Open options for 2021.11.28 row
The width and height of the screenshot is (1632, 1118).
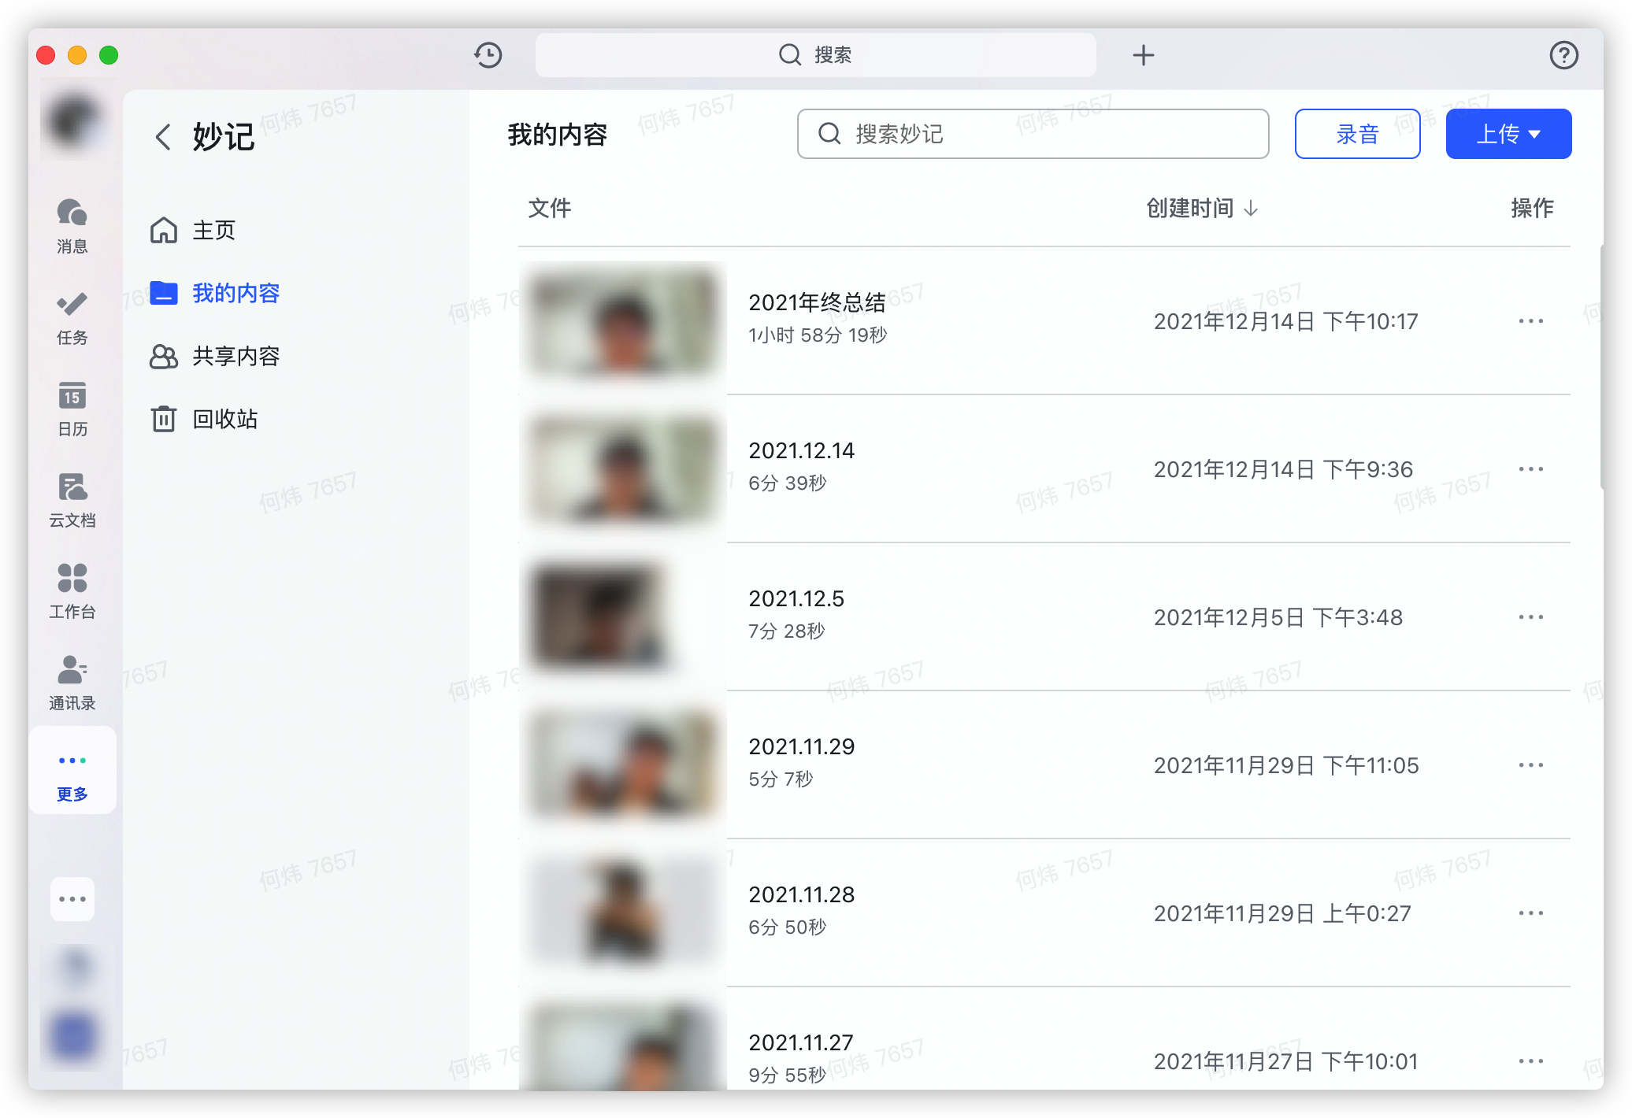pyautogui.click(x=1530, y=913)
